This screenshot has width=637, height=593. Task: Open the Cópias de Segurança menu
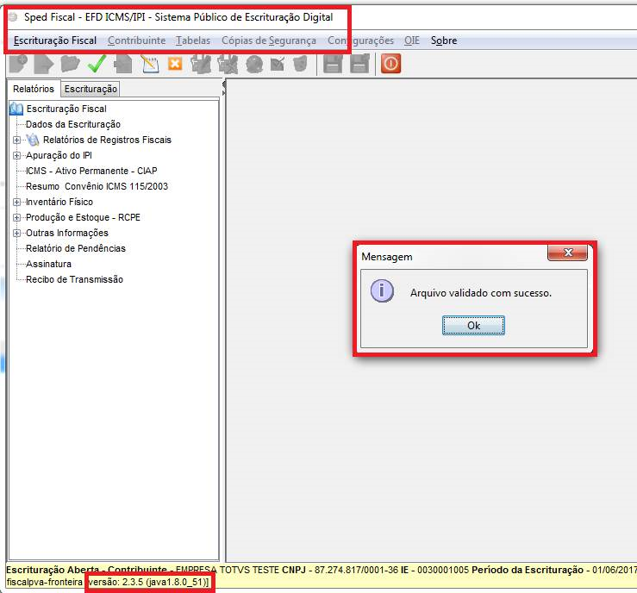(x=269, y=41)
